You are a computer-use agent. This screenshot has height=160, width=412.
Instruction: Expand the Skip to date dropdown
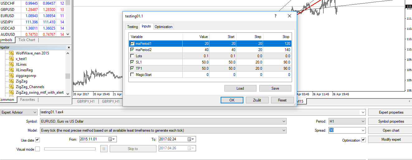[x=193, y=148]
